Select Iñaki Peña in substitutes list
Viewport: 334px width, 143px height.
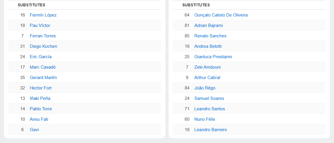pyautogui.click(x=40, y=98)
